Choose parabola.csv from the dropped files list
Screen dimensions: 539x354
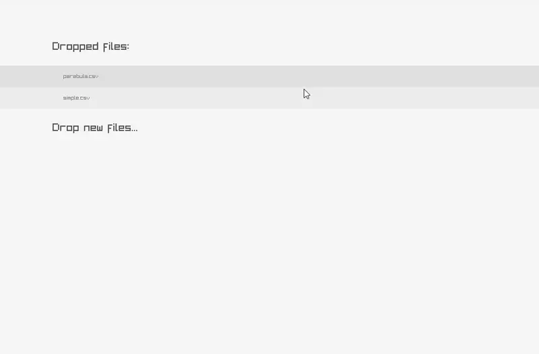tap(81, 76)
